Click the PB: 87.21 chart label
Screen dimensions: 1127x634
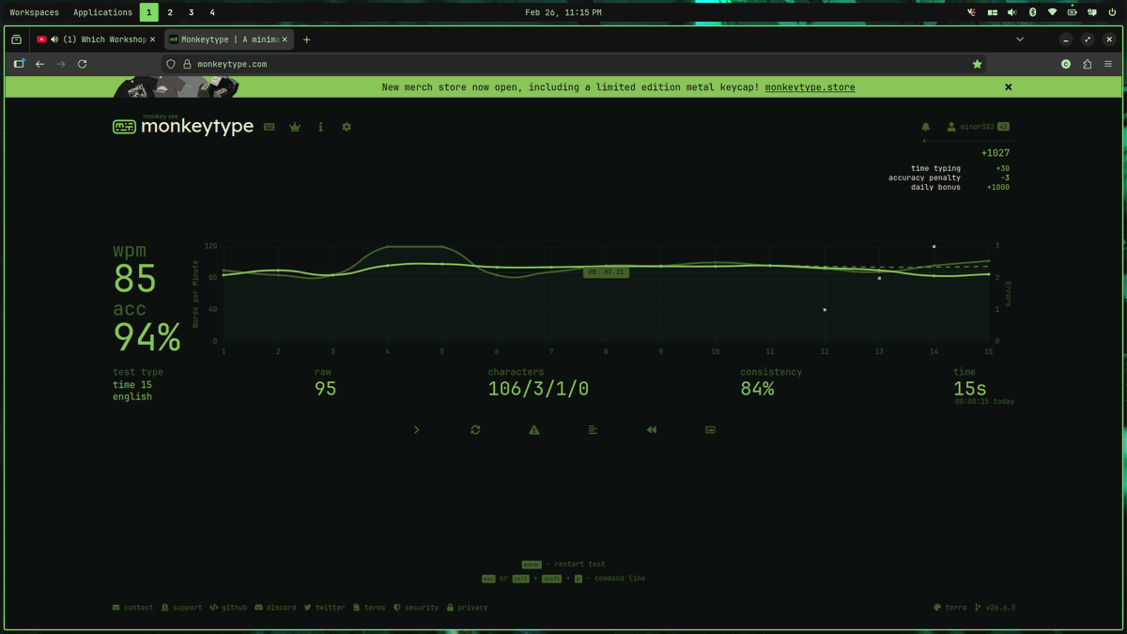click(606, 272)
